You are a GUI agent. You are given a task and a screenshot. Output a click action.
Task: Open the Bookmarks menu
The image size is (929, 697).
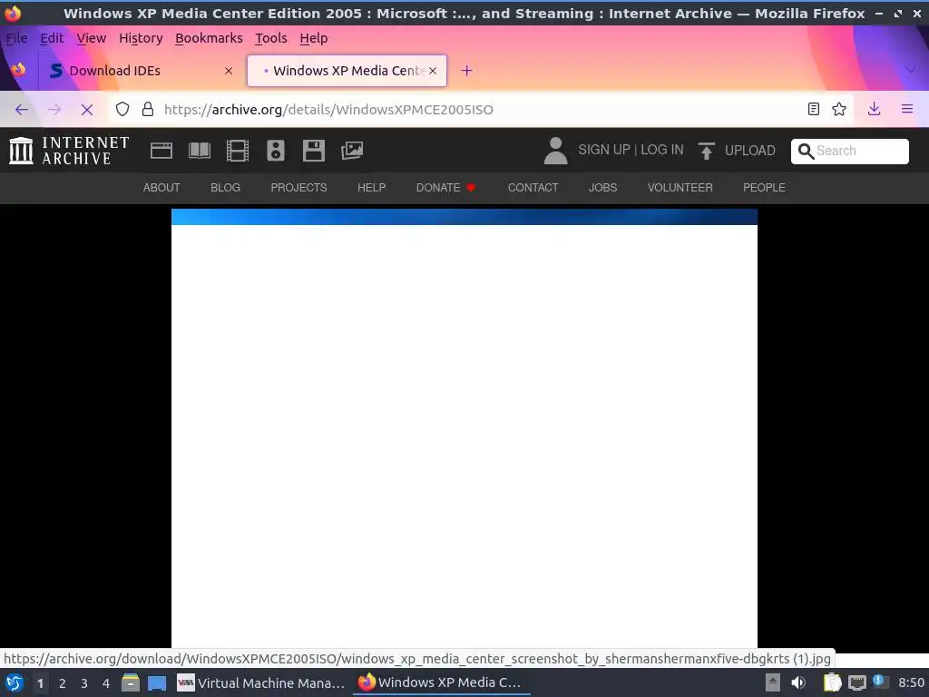[x=209, y=38]
